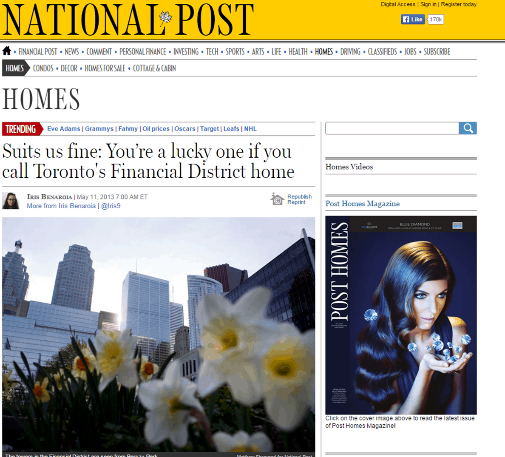
Task: Open the Jobs section
Action: [x=410, y=51]
